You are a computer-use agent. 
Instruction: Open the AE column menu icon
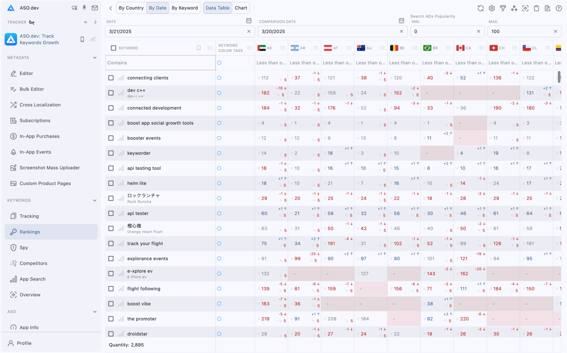[282, 48]
